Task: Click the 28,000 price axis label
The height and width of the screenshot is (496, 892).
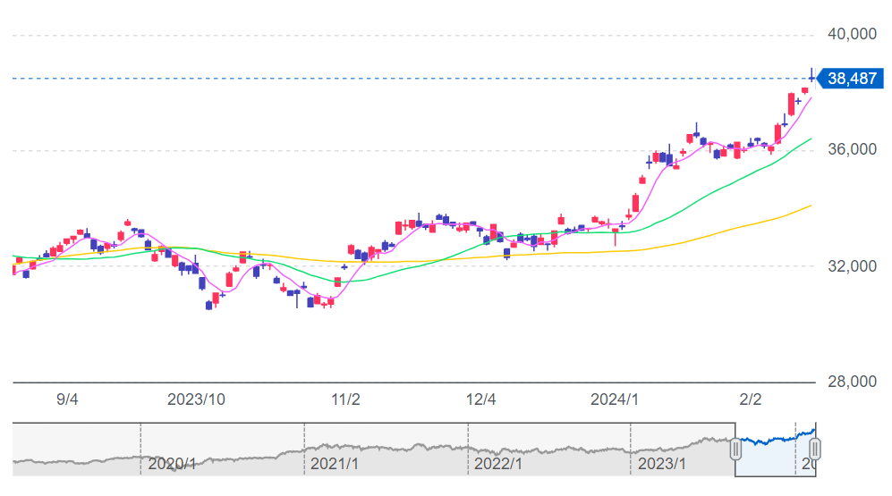Action: tap(850, 383)
